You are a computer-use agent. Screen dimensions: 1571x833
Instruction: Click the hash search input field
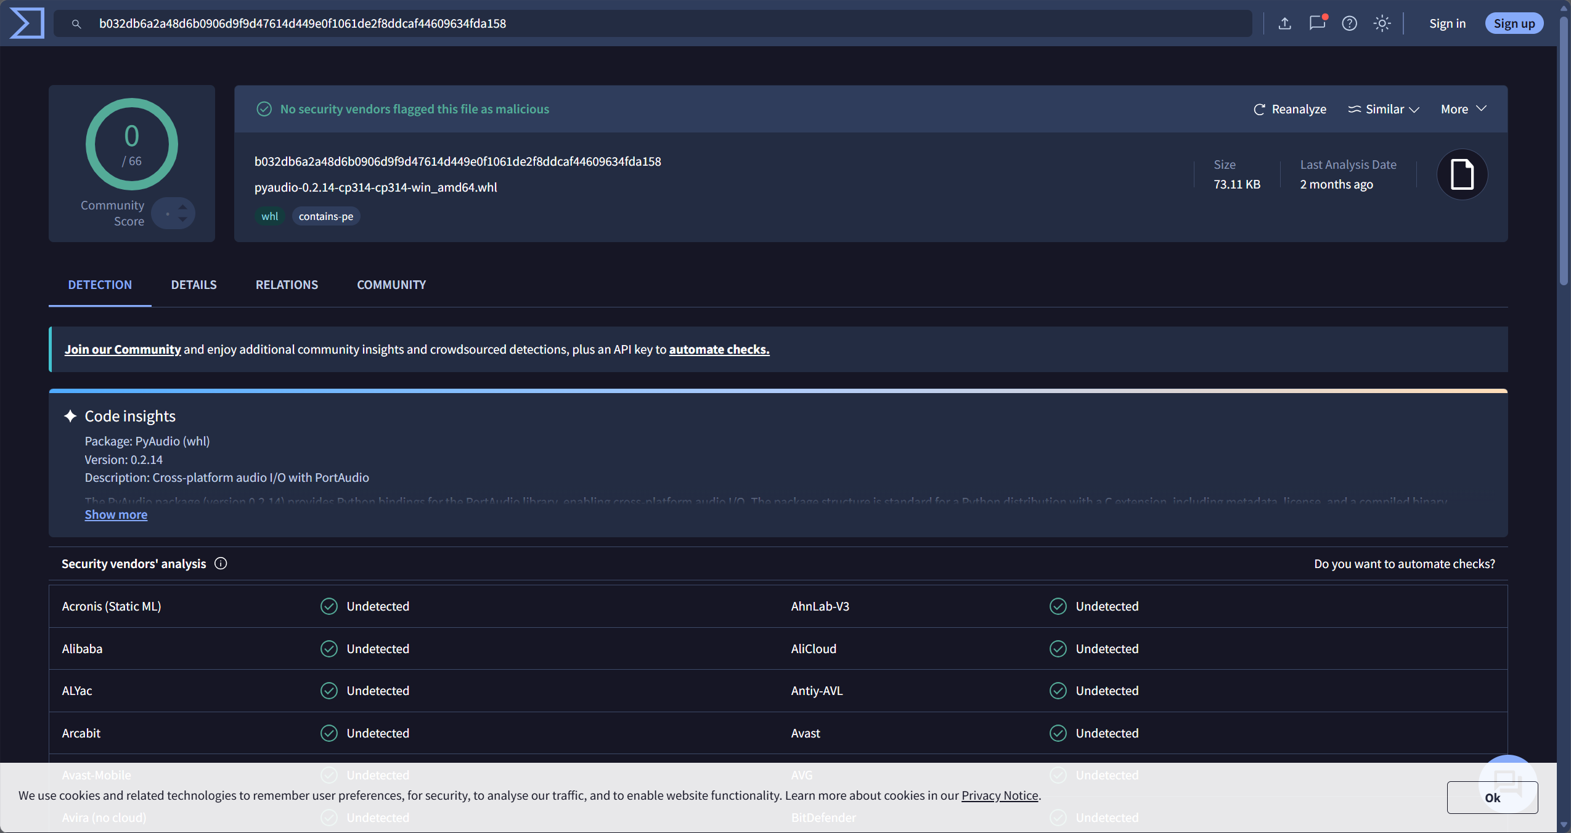[x=653, y=23]
